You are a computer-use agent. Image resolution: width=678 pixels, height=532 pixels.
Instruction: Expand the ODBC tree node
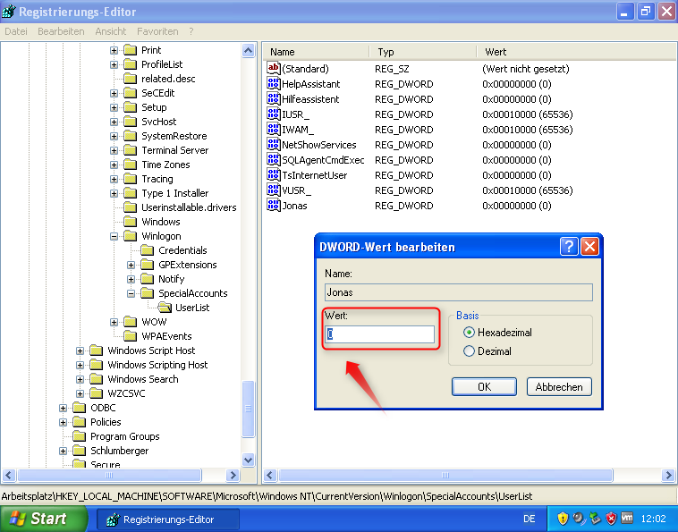(63, 408)
